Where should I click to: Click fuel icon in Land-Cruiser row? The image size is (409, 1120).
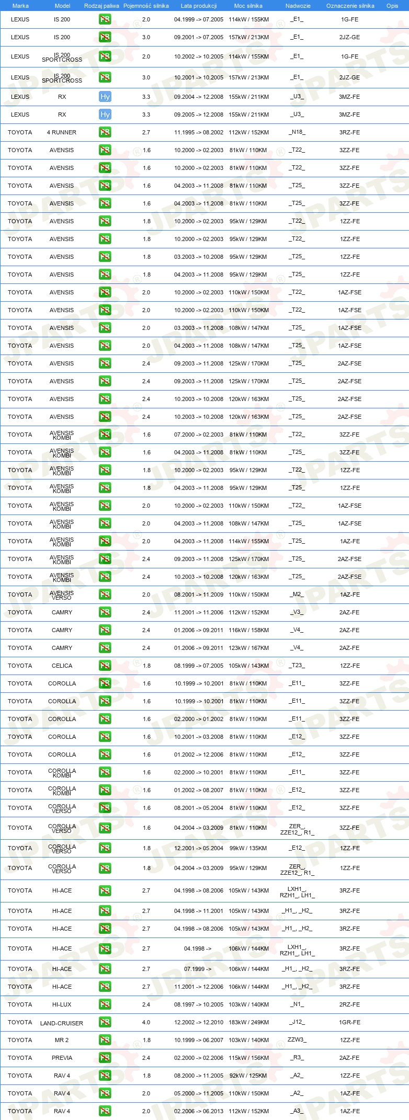coord(105,1022)
